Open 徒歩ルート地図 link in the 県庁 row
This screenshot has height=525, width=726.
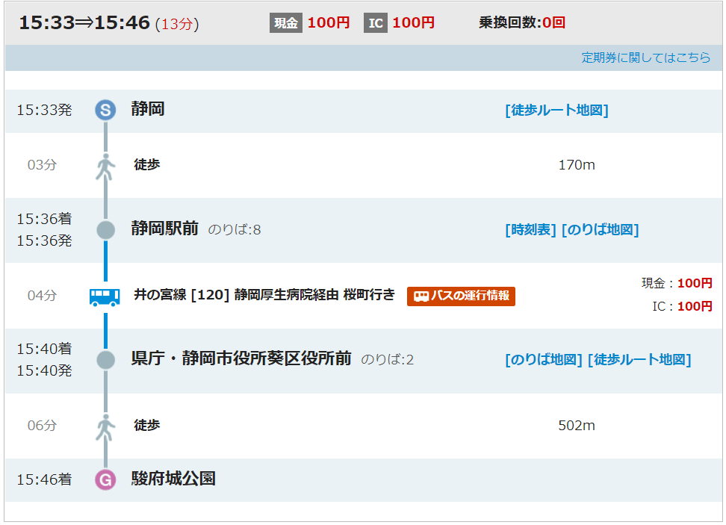639,360
